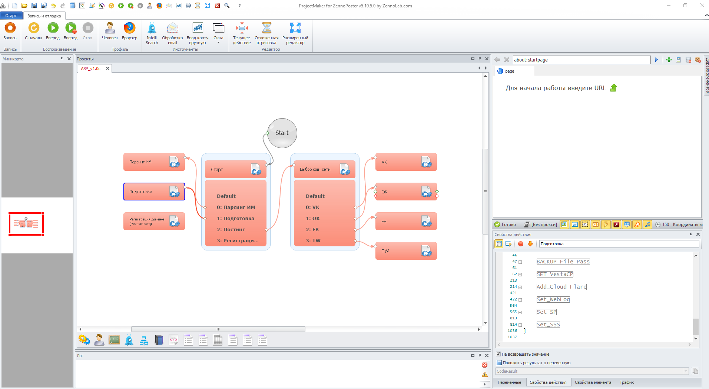
Task: Click the browser URL address field
Action: coord(581,60)
